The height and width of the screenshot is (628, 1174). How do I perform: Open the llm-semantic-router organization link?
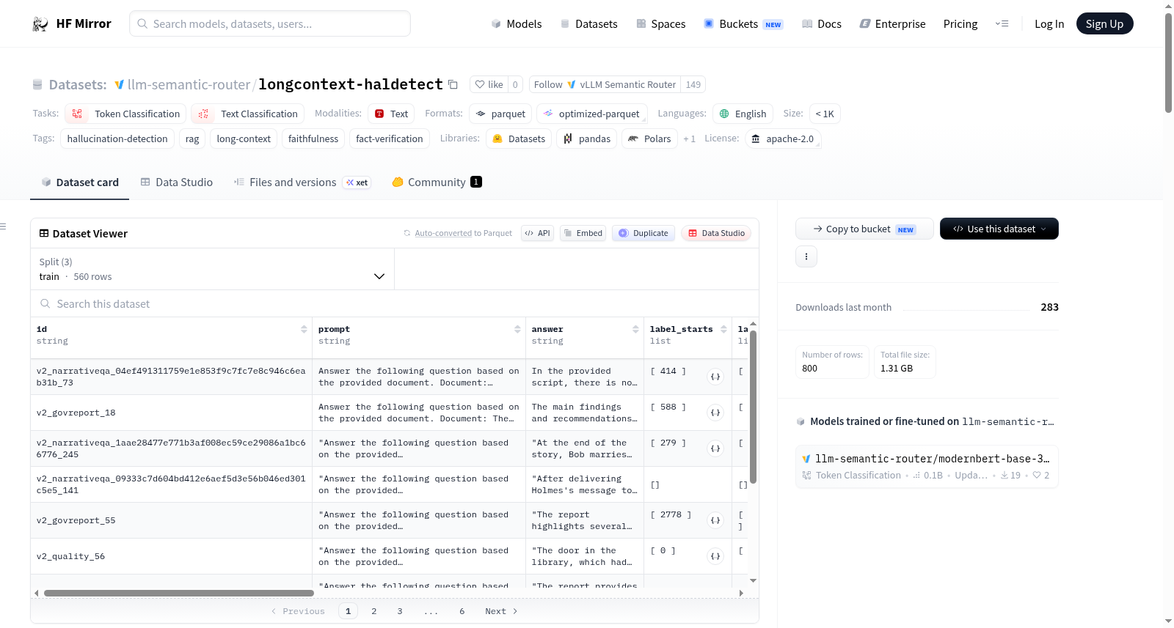click(189, 85)
